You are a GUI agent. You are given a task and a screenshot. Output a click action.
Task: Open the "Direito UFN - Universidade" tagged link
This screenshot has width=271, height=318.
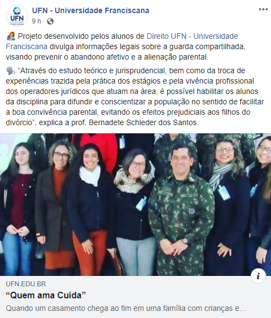(x=192, y=36)
